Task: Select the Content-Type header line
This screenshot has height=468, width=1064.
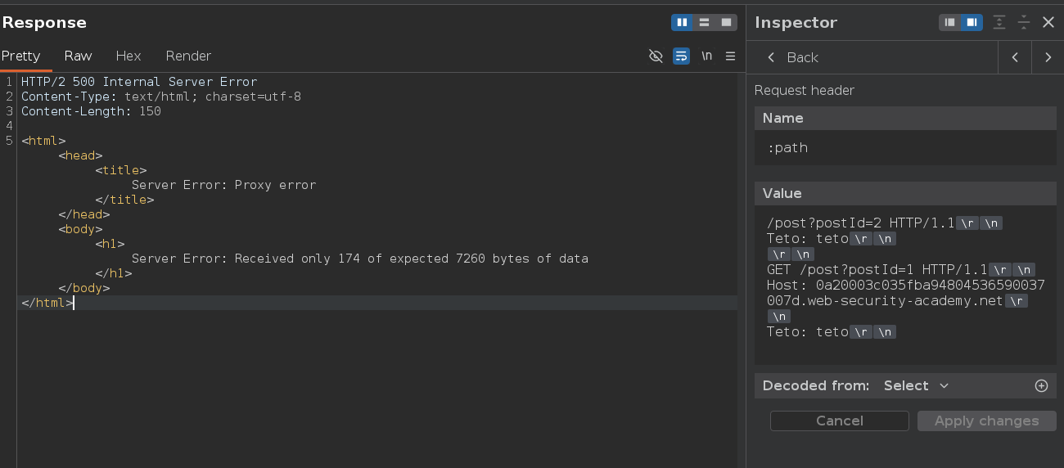Action: 161,97
